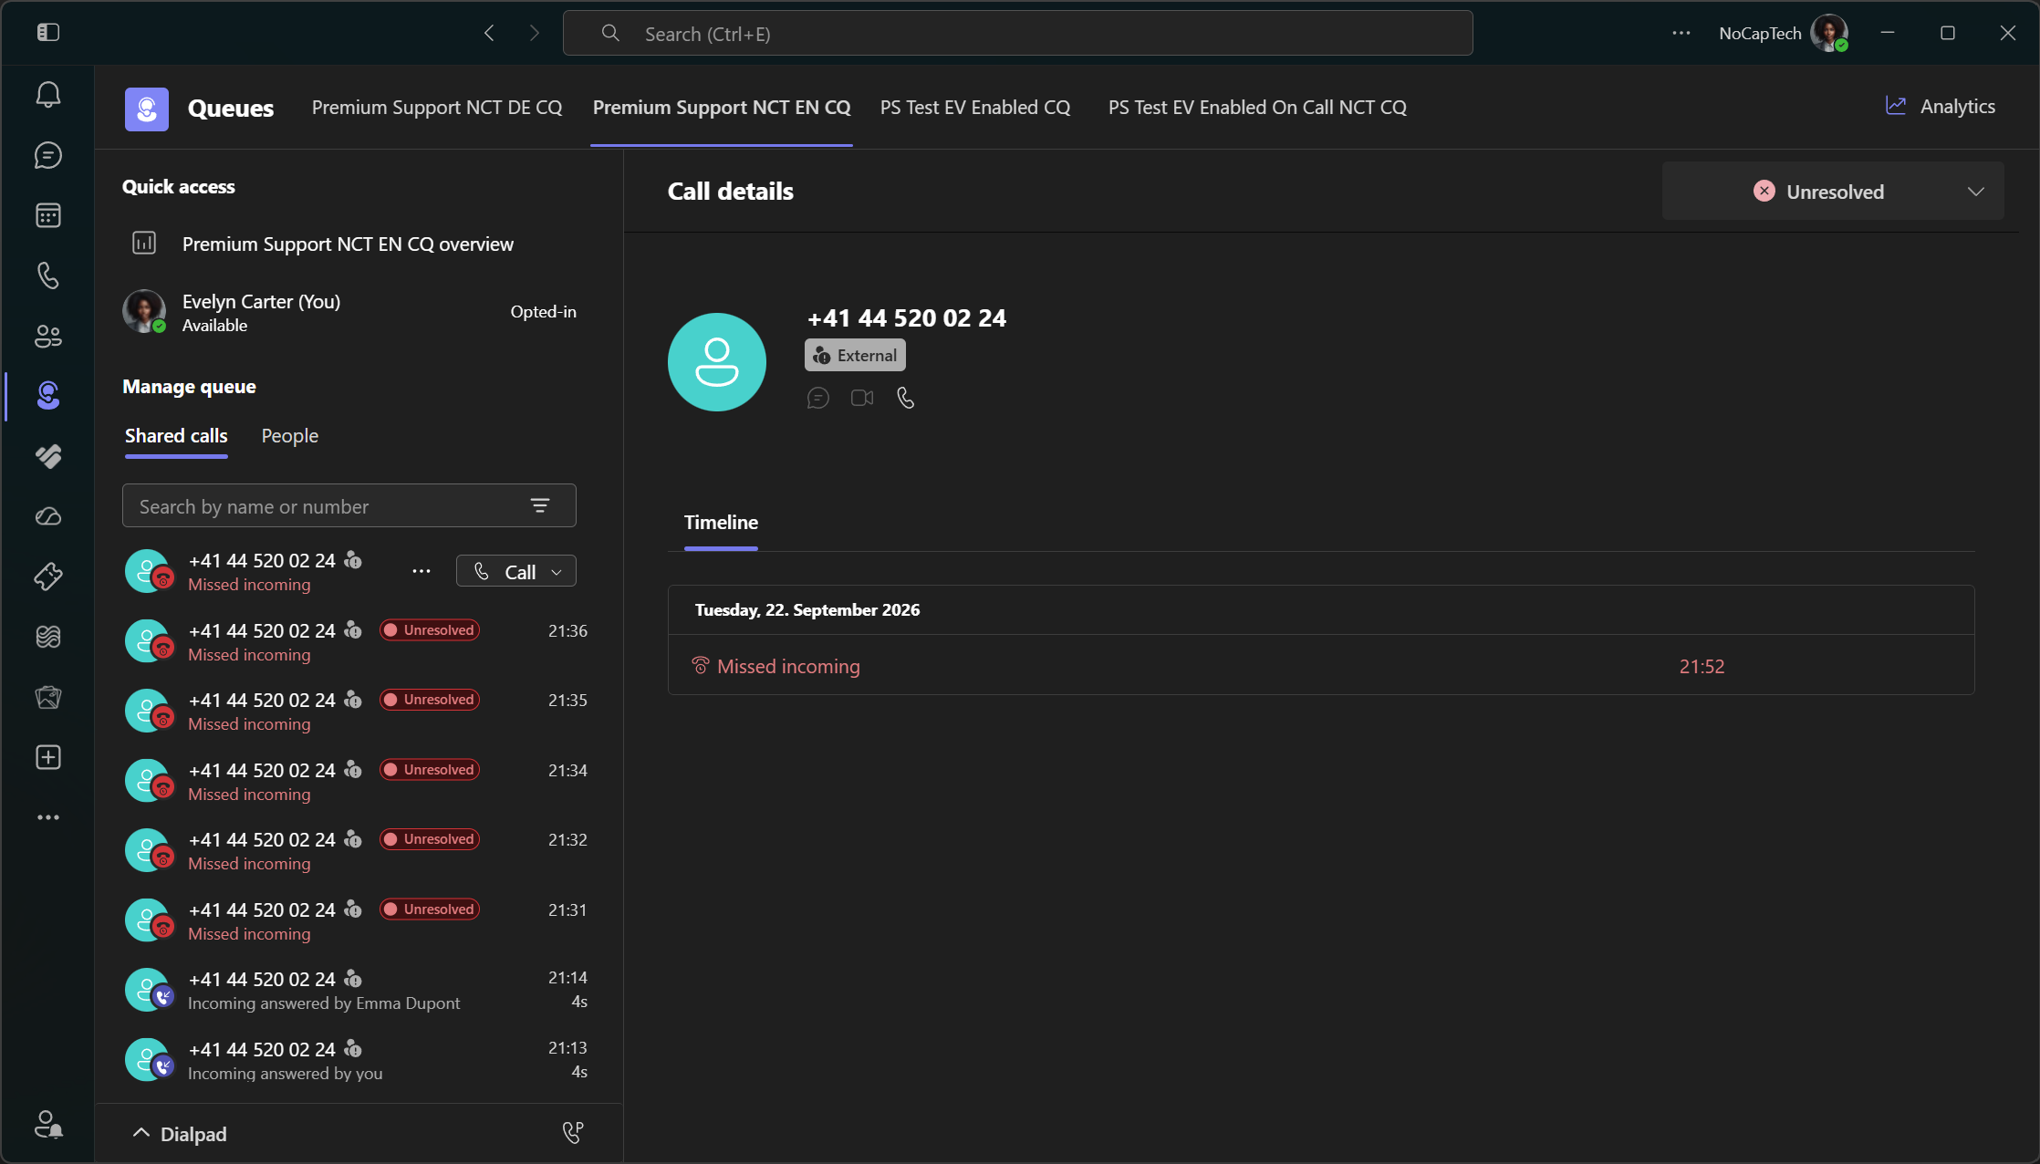Click the call park icon beside Dialpad
2040x1164 pixels.
573,1133
